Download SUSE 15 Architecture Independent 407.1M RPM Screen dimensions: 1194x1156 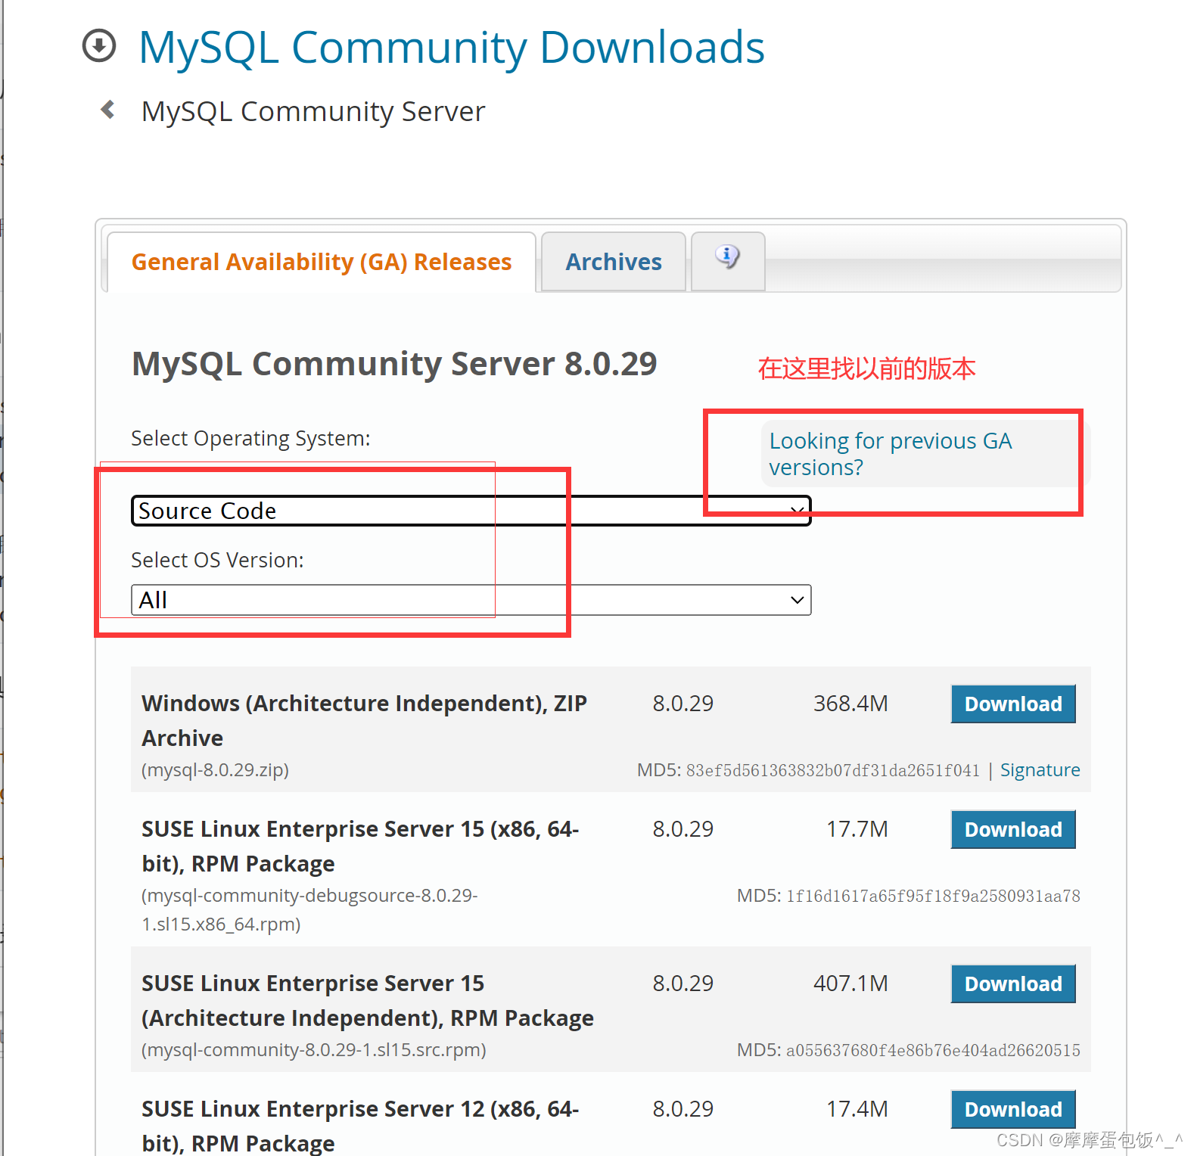click(1013, 984)
